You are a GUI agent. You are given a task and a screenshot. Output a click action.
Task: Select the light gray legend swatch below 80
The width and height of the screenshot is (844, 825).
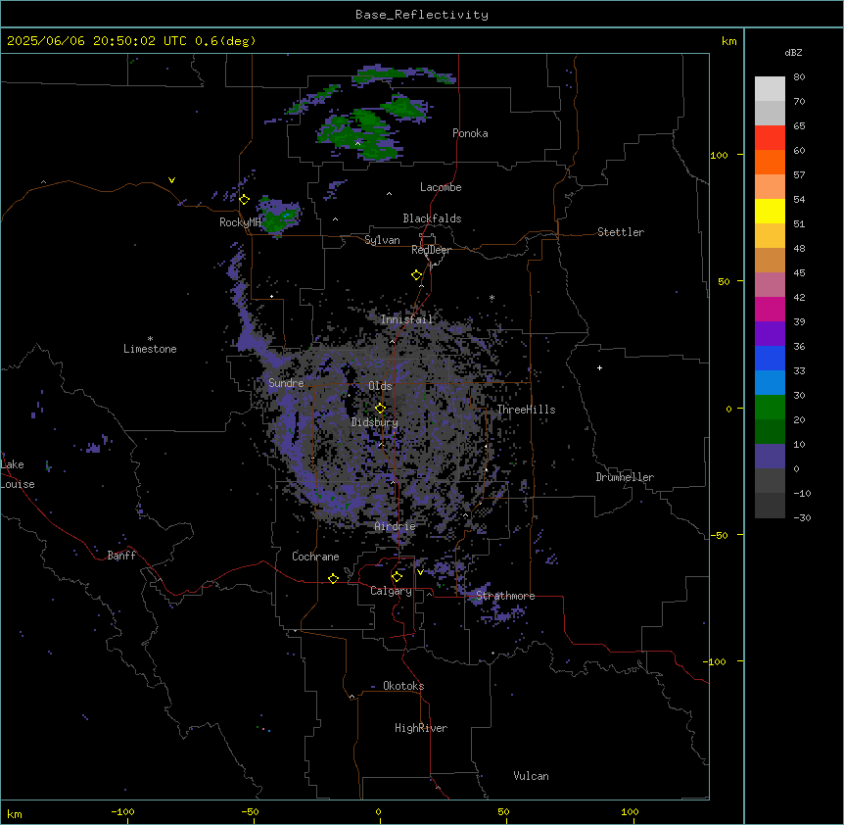click(770, 89)
